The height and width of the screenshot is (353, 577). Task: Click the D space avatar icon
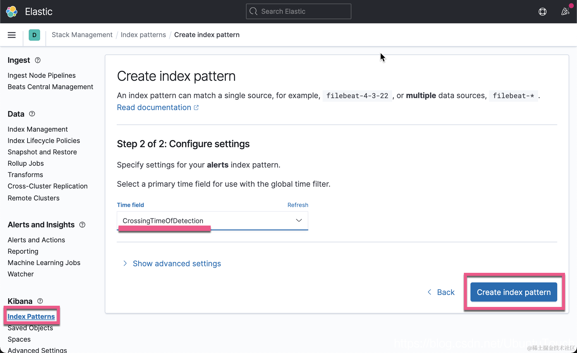tap(34, 35)
